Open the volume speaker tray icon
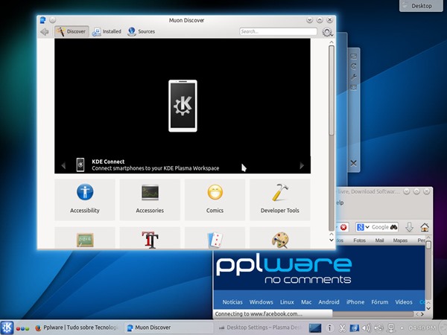This screenshot has width=447, height=335. coord(367,328)
